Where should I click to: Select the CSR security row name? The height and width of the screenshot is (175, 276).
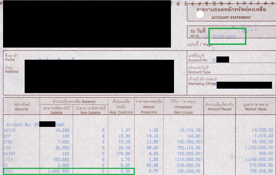coord(7,148)
